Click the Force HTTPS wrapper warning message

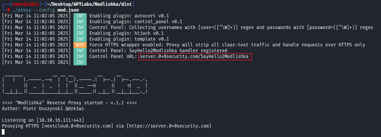pyautogui.click(x=227, y=45)
